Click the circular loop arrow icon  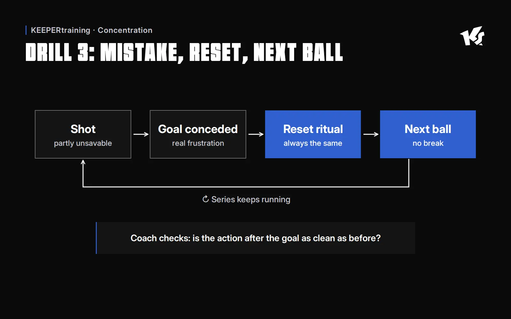pyautogui.click(x=206, y=199)
